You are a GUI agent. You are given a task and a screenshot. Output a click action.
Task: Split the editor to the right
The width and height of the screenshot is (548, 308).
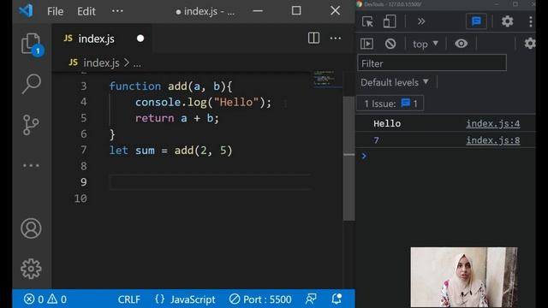click(313, 38)
